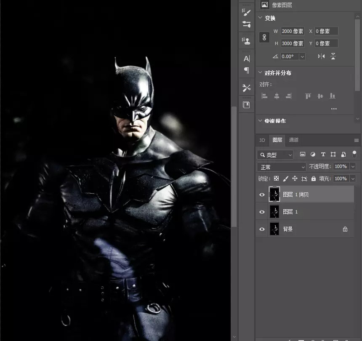Image resolution: width=362 pixels, height=341 pixels.
Task: Toggle layer filtering on or off
Action: tap(354, 154)
